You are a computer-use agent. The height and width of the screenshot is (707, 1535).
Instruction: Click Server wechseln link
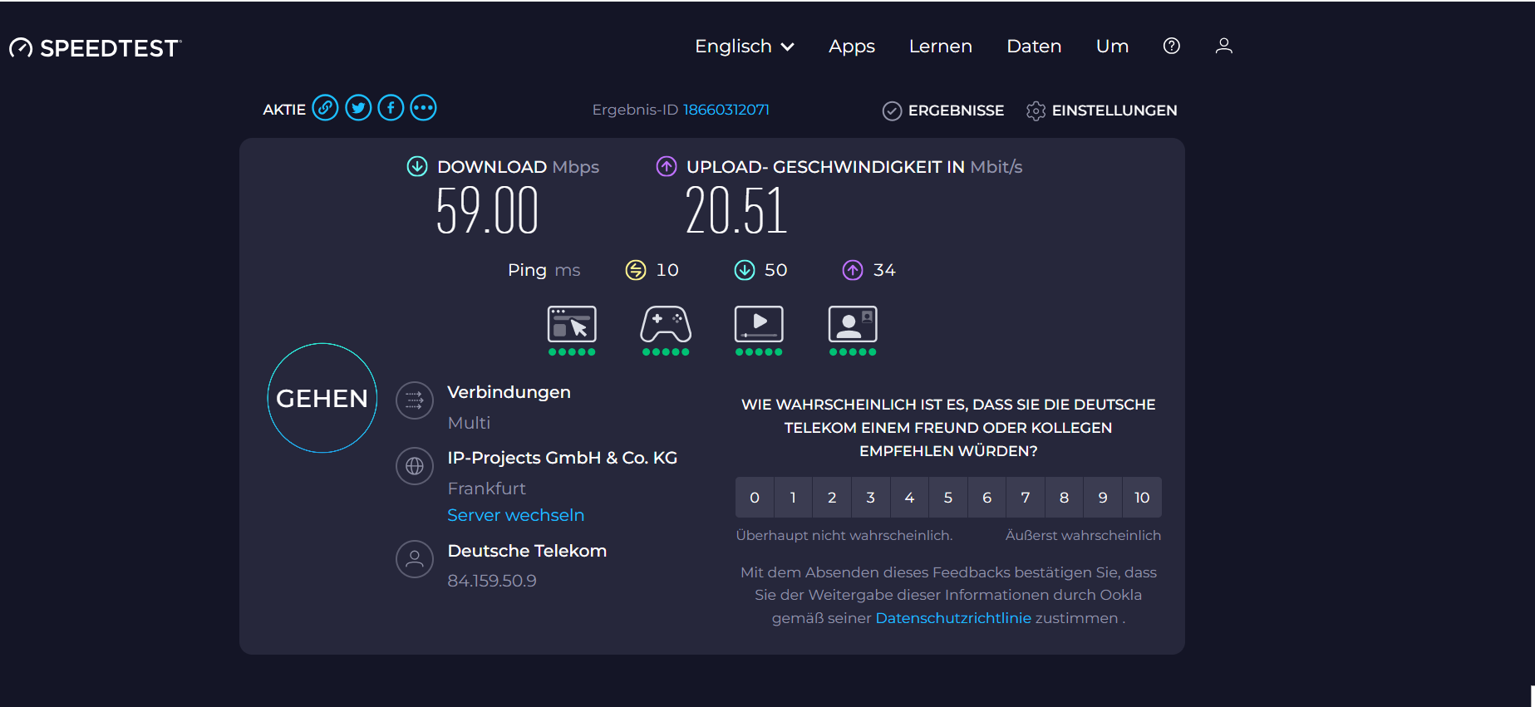516,515
